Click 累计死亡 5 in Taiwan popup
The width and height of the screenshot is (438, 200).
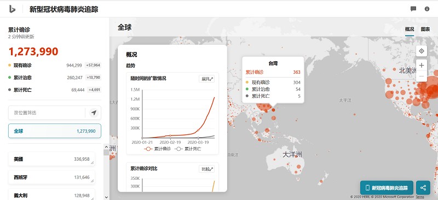click(x=273, y=96)
